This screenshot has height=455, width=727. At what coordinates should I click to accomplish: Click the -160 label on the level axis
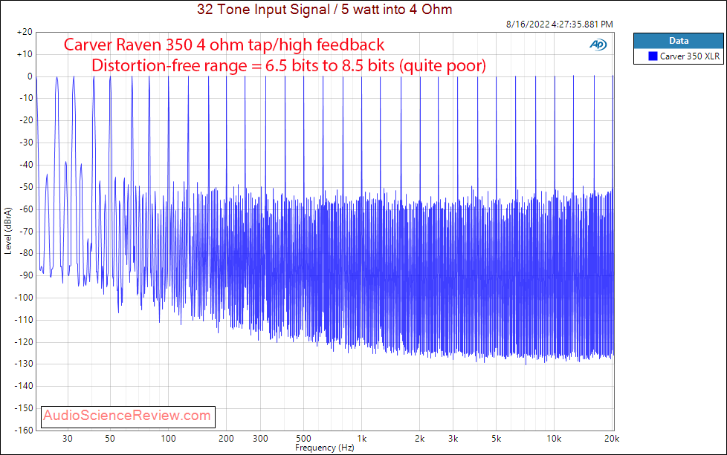click(x=24, y=430)
